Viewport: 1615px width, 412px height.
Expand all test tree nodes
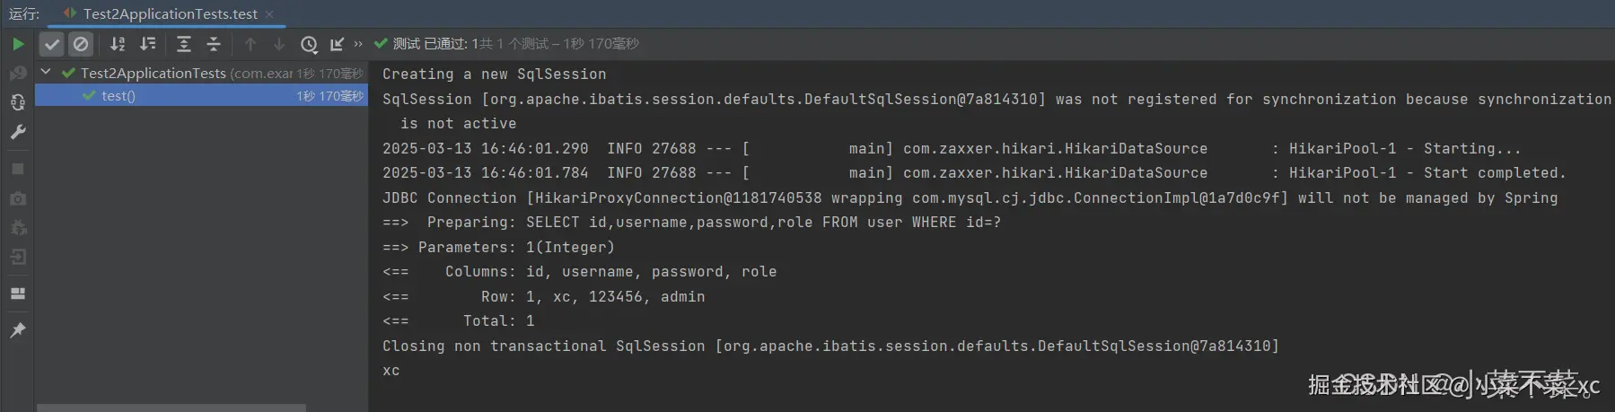[184, 44]
